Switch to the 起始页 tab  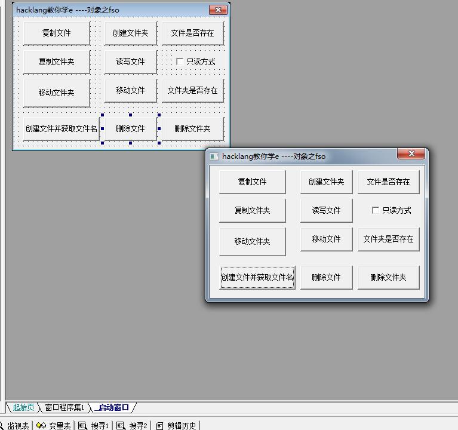point(23,407)
